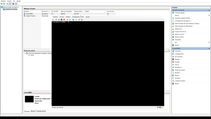Click the Back arrow in Hyper-V Manager toolbar
Screen dimensions: 211x119
coord(1,4)
